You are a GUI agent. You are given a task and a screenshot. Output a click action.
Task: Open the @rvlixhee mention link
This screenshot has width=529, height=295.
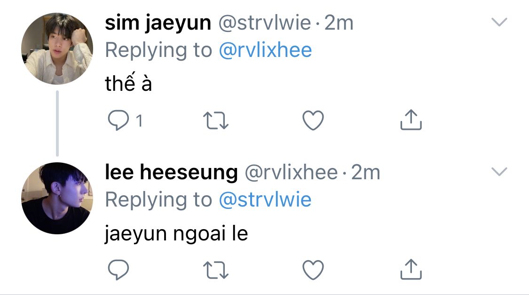pyautogui.click(x=265, y=50)
